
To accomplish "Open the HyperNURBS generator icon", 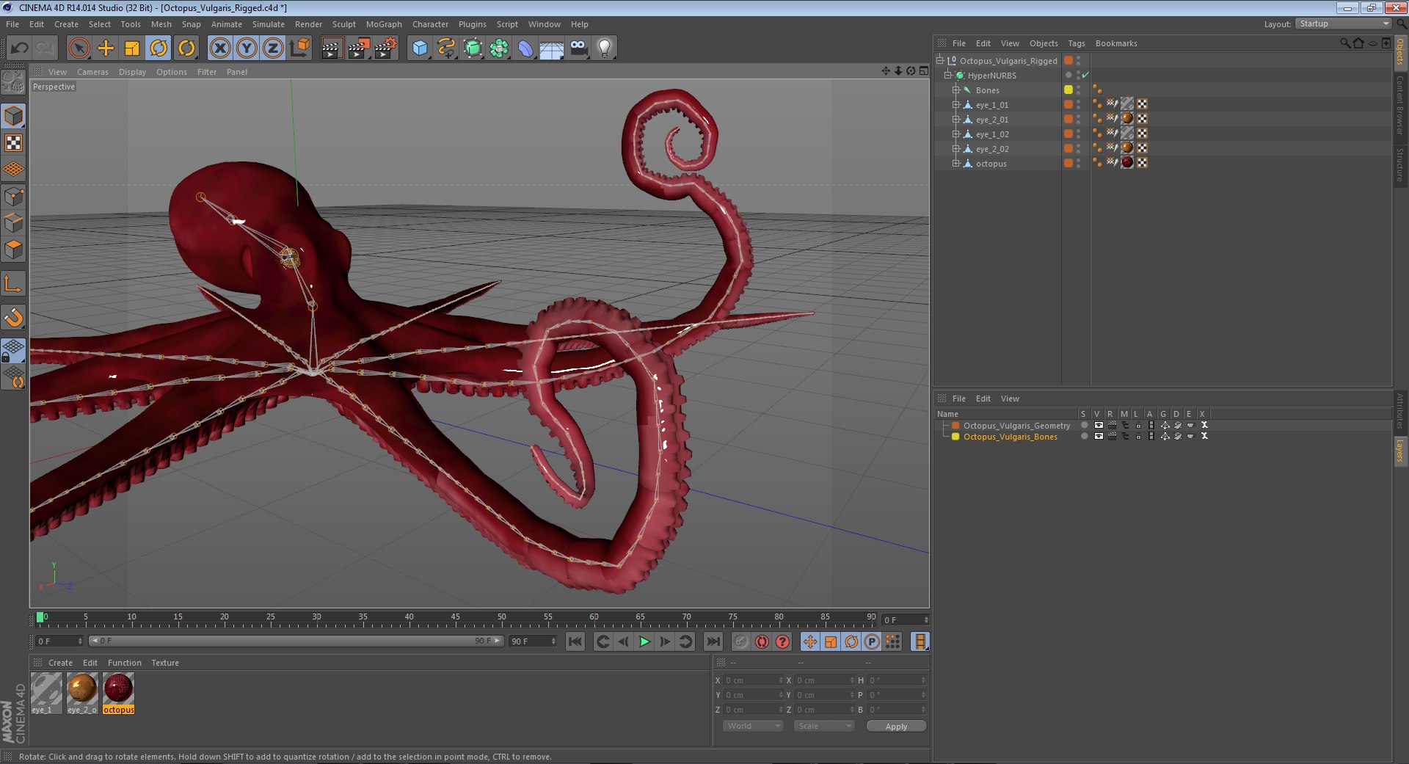I will 473,48.
